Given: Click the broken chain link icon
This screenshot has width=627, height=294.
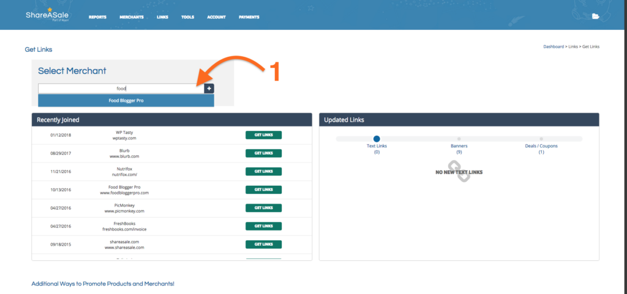Looking at the screenshot, I should (459, 172).
